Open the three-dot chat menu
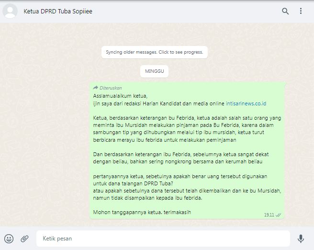The width and height of the screenshot is (314, 250). pyautogui.click(x=301, y=11)
